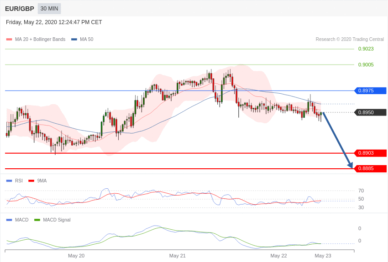
Task: Click the red 0.8903 support price tag
Action: pos(371,153)
